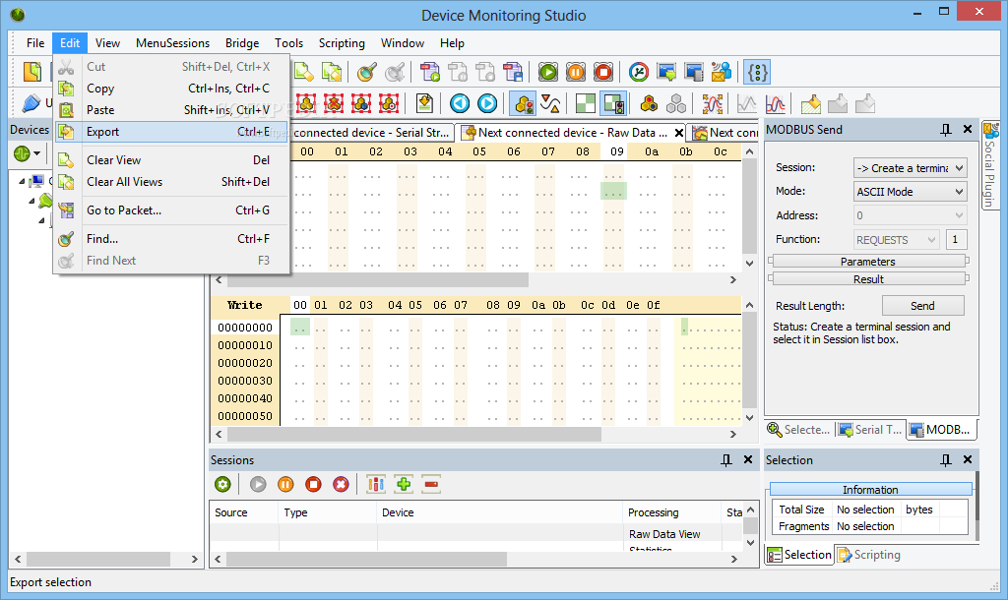
Task: Click the orange Pause button in main toolbar
Action: coord(576,72)
